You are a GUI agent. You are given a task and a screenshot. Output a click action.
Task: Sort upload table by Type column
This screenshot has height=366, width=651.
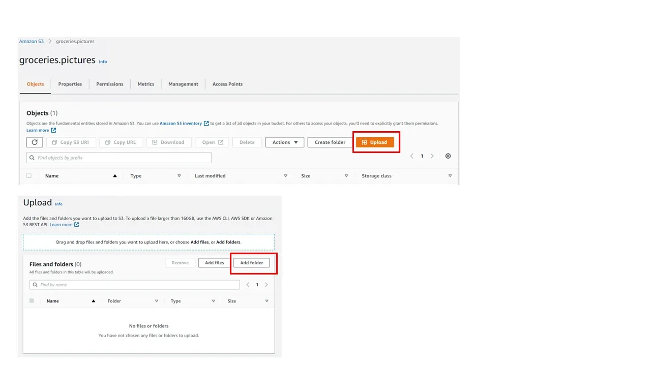coord(176,301)
